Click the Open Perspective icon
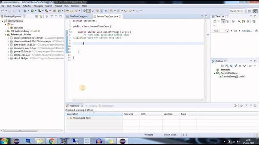Viewport: 259px width, 145px height. coord(249,11)
